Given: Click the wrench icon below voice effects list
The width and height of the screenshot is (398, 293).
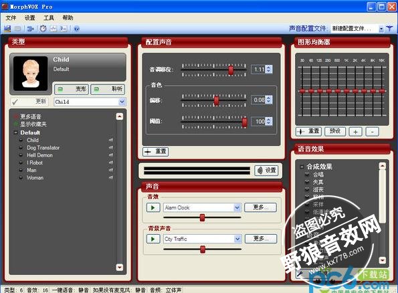Looking at the screenshot, I should point(300,274).
